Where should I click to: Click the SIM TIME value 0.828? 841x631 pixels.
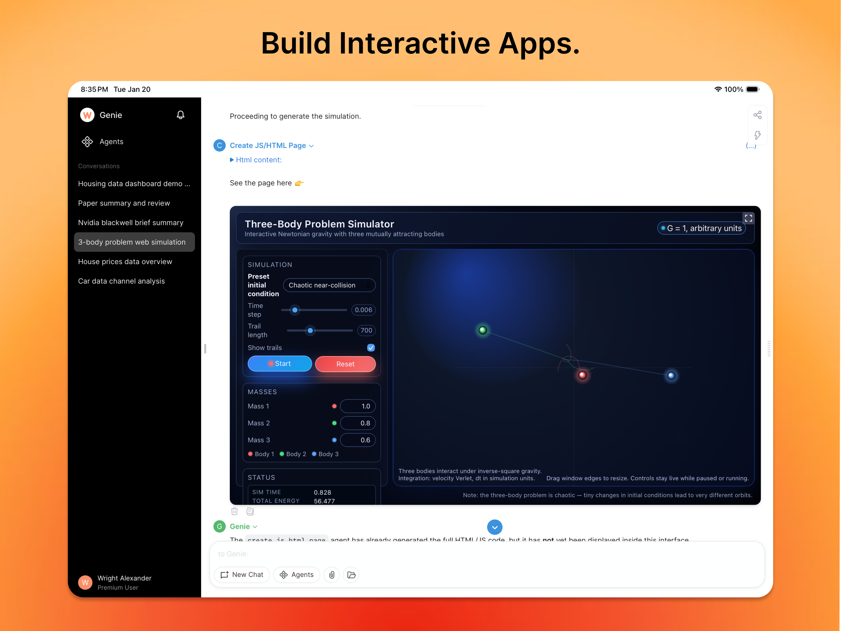tap(322, 493)
